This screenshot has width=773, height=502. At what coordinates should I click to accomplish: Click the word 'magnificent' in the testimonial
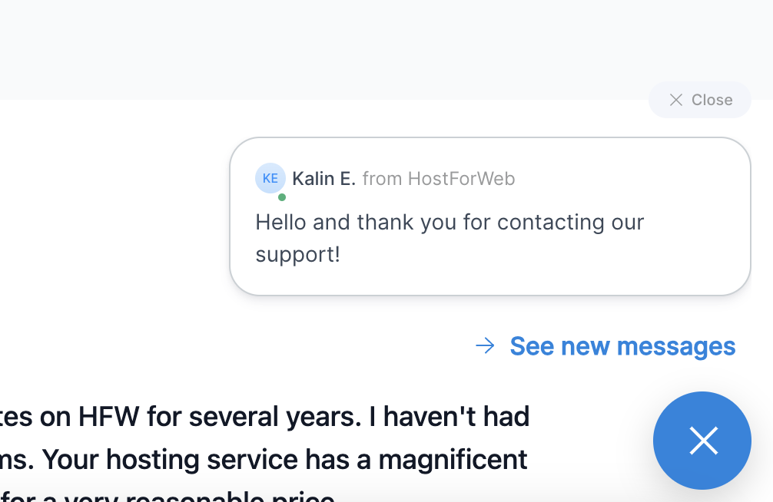tap(453, 460)
